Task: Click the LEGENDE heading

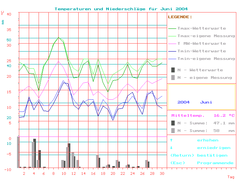Action: (180, 17)
